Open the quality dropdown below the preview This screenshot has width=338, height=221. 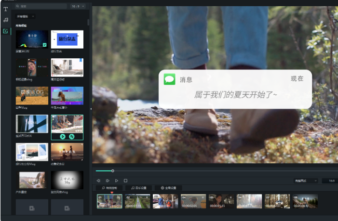[x=306, y=181]
